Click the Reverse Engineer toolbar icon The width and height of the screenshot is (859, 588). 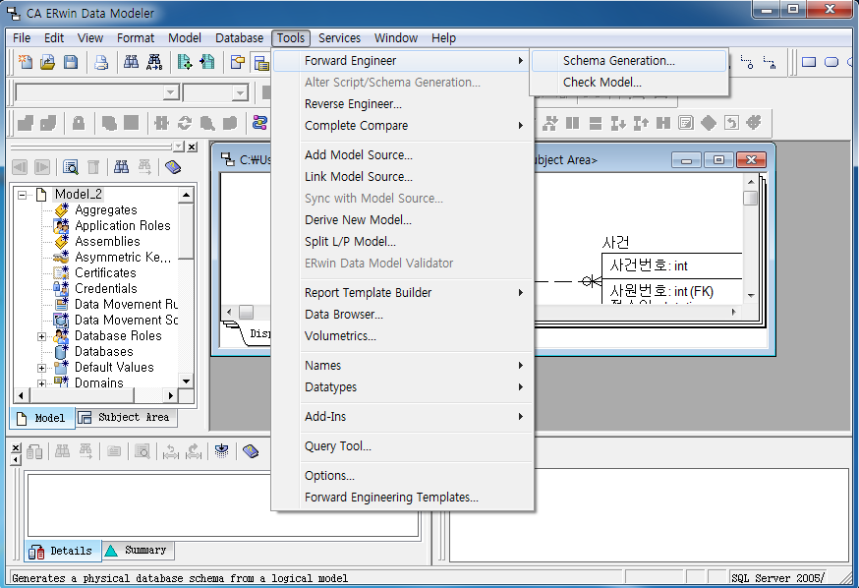(207, 62)
